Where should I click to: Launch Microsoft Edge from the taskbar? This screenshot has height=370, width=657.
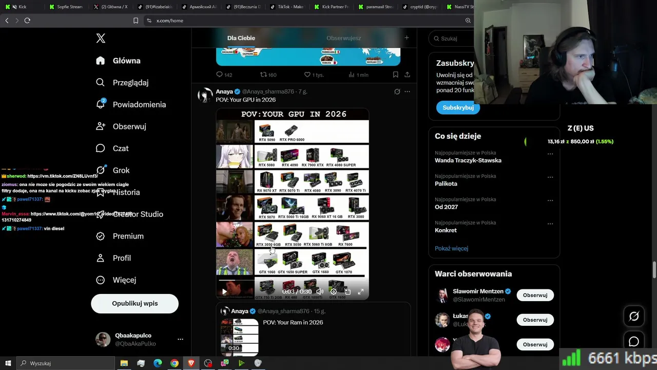tap(158, 363)
